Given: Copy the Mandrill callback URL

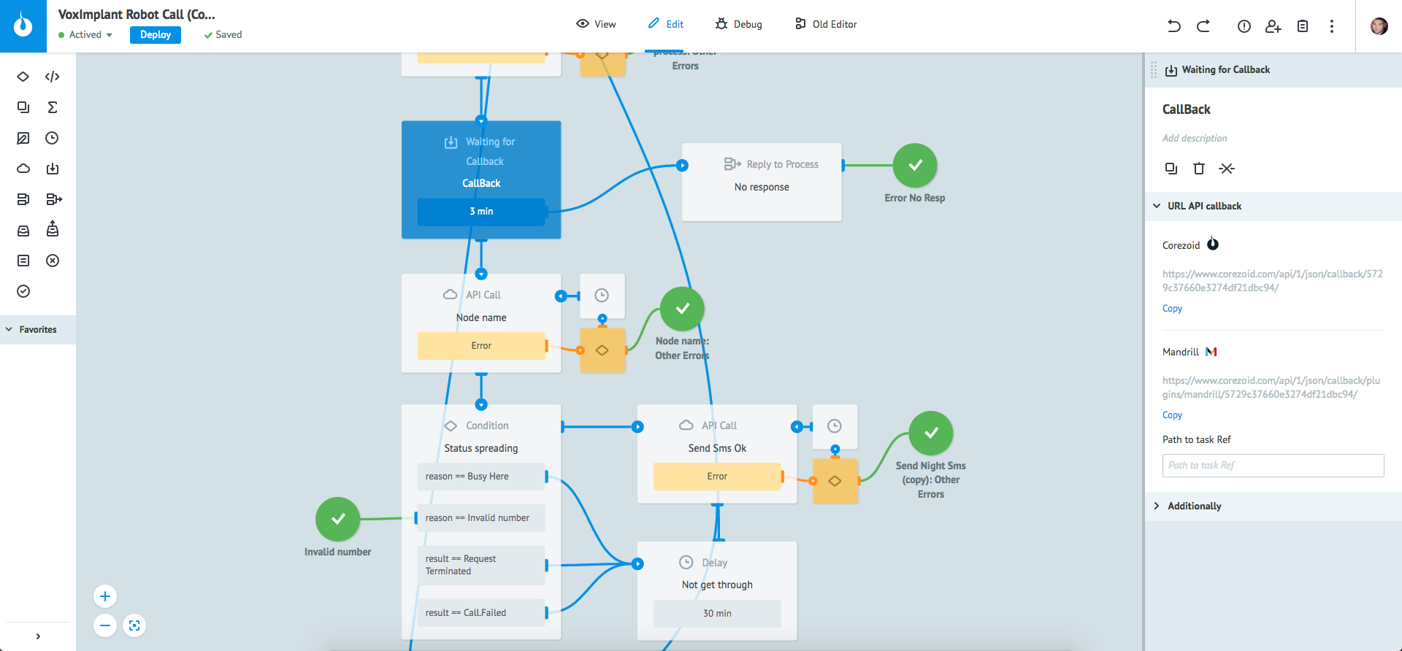Looking at the screenshot, I should [1172, 415].
